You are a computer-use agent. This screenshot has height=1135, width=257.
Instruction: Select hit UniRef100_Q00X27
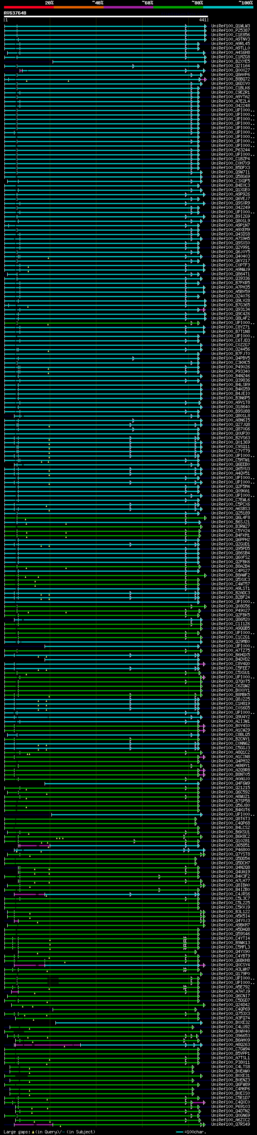coord(230,70)
